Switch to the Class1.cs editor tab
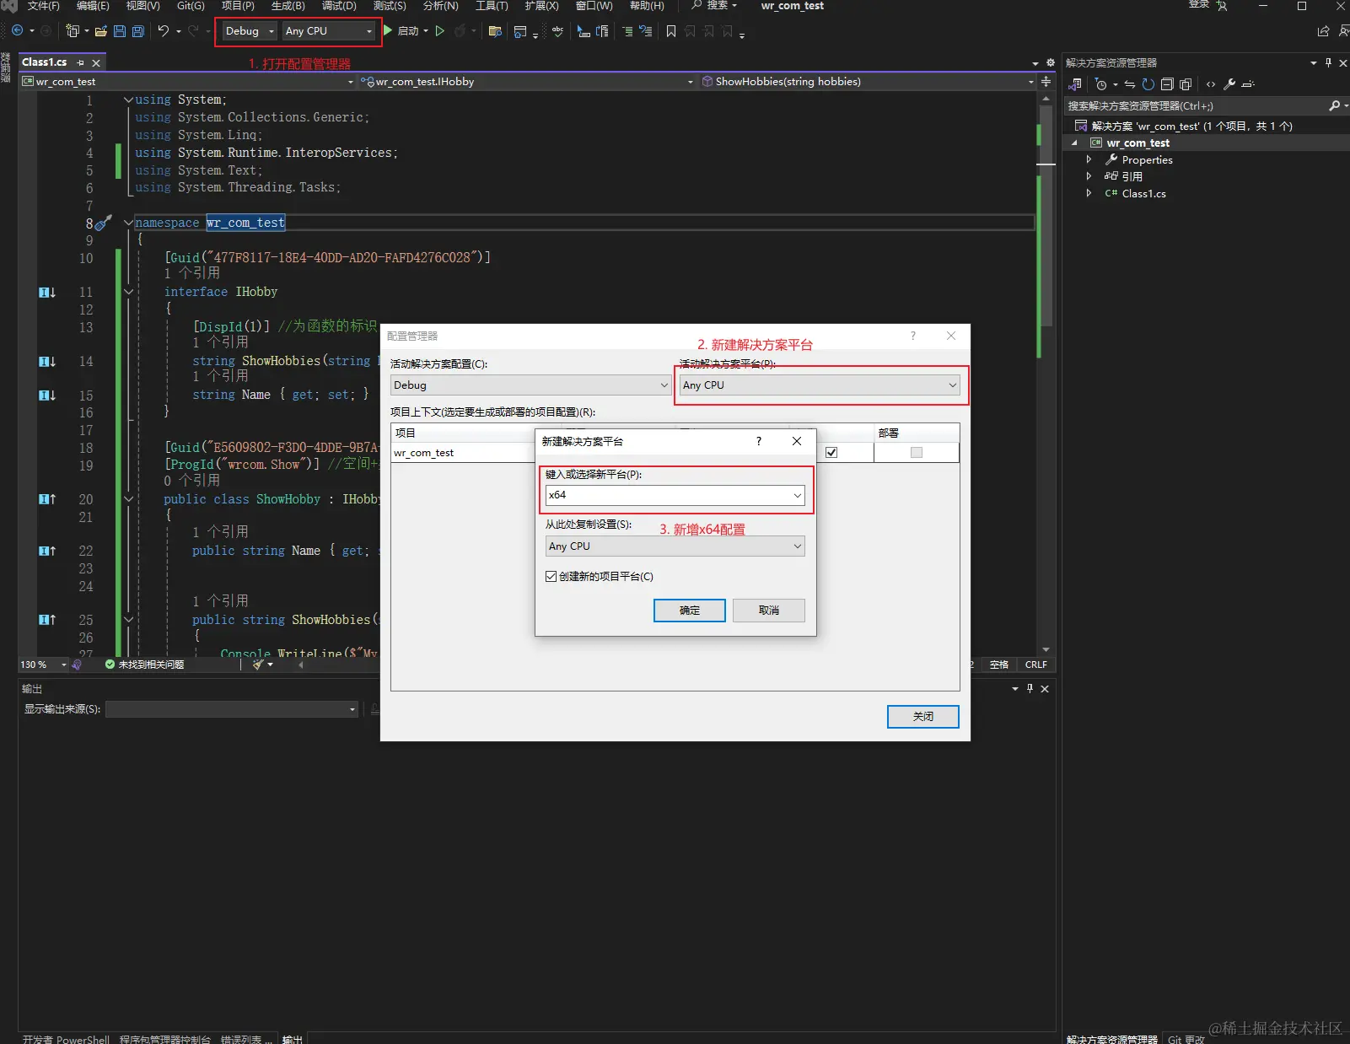Screen dimensions: 1350x1044 tap(45, 62)
